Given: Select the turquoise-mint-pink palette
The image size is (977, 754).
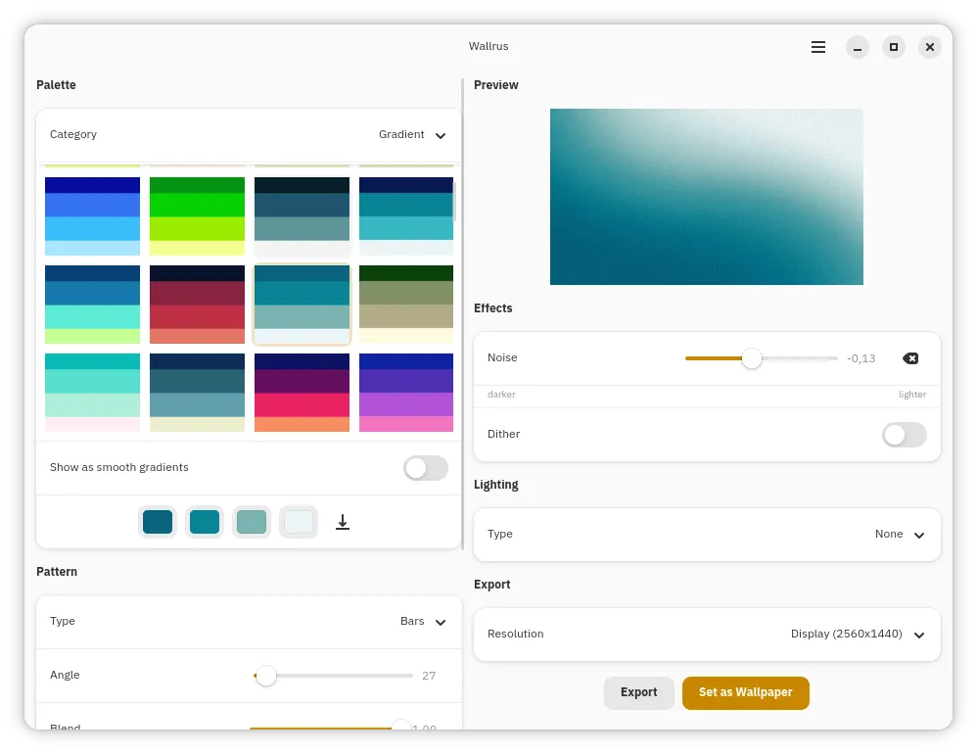Looking at the screenshot, I should (92, 393).
